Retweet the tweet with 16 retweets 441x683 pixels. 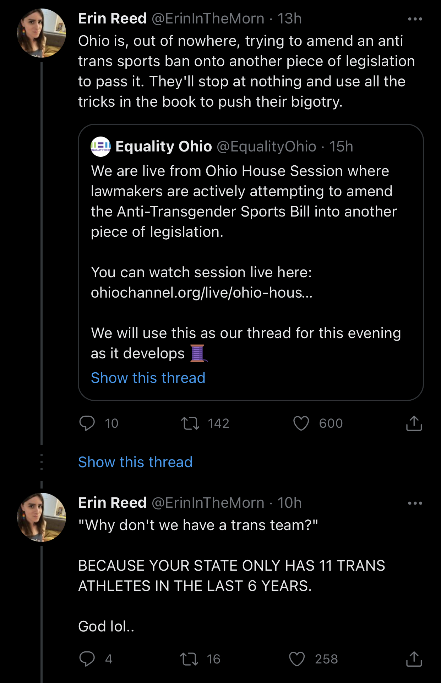pyautogui.click(x=189, y=659)
